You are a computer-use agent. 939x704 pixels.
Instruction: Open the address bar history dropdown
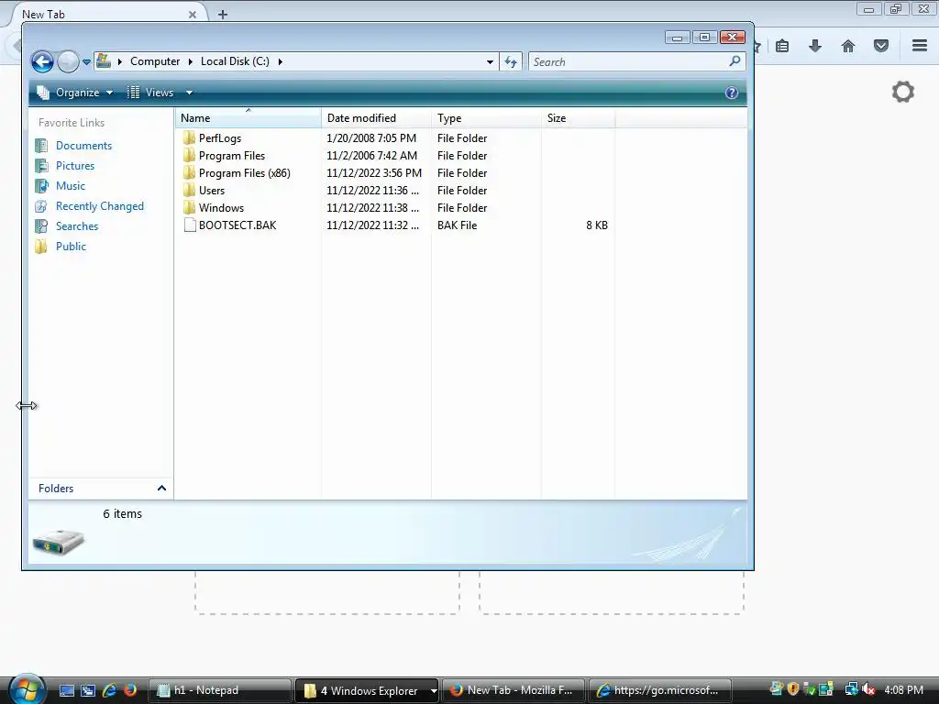490,61
